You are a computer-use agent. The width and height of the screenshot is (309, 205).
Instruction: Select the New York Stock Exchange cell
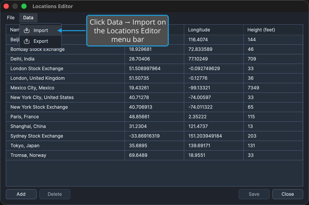click(x=65, y=107)
